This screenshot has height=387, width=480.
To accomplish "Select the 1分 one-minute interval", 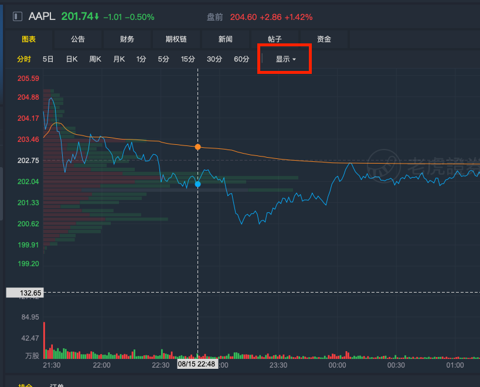I will 141,59.
